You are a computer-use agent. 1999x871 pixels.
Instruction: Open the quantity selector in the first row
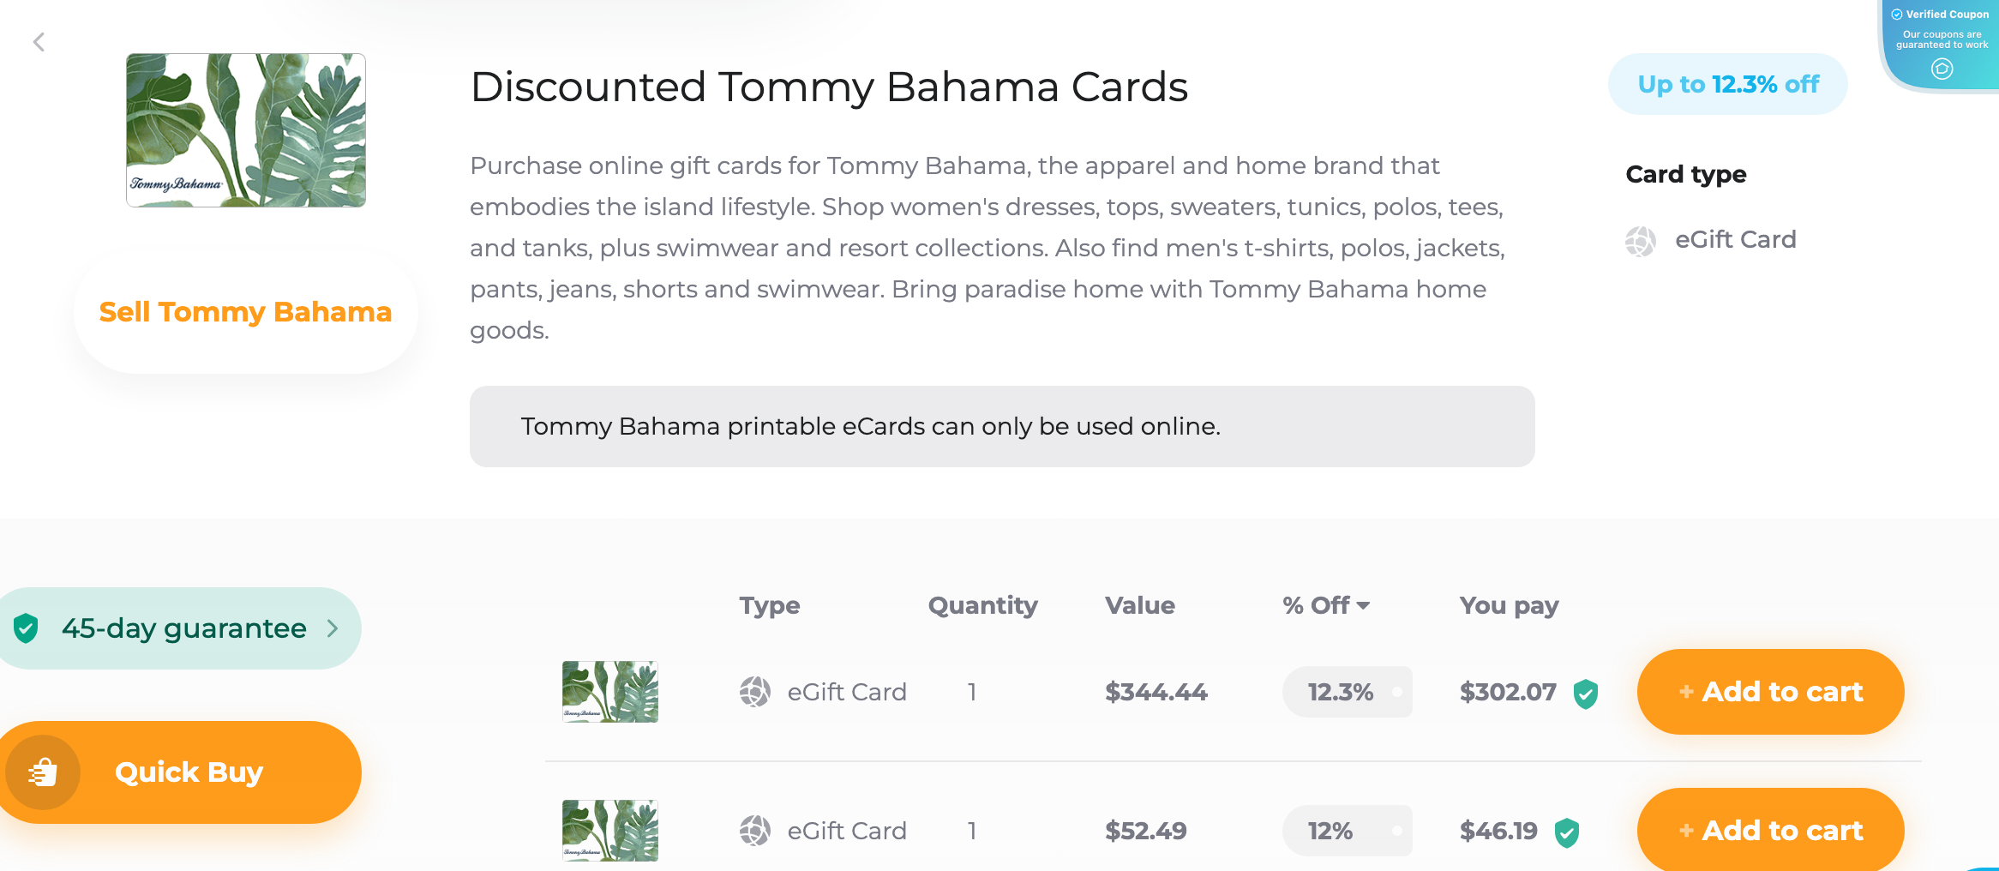pos(972,692)
